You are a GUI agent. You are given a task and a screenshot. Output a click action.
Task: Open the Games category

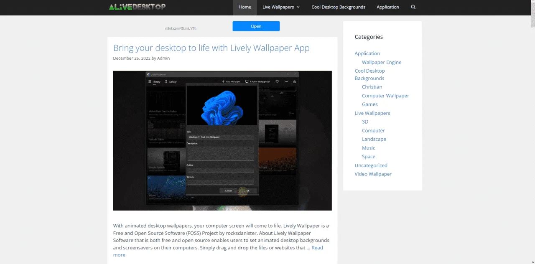point(370,104)
